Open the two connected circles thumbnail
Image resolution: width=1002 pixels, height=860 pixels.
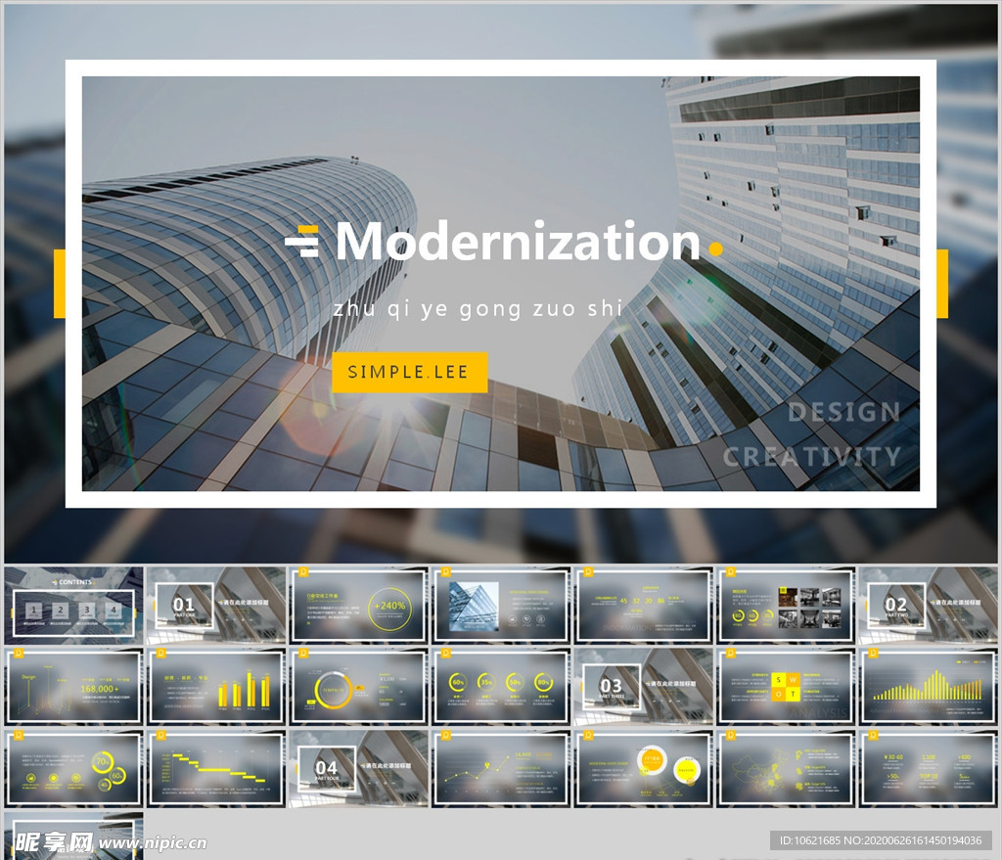[644, 769]
